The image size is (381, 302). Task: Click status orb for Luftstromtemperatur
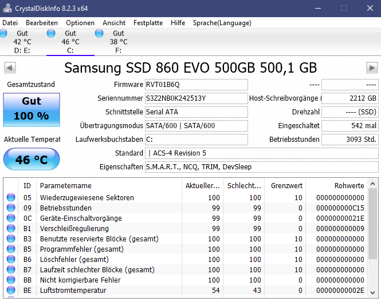[11, 291]
